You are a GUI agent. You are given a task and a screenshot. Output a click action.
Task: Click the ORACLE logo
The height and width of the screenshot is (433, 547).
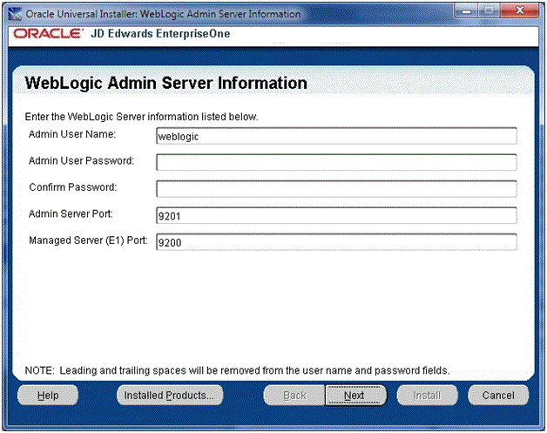point(49,33)
